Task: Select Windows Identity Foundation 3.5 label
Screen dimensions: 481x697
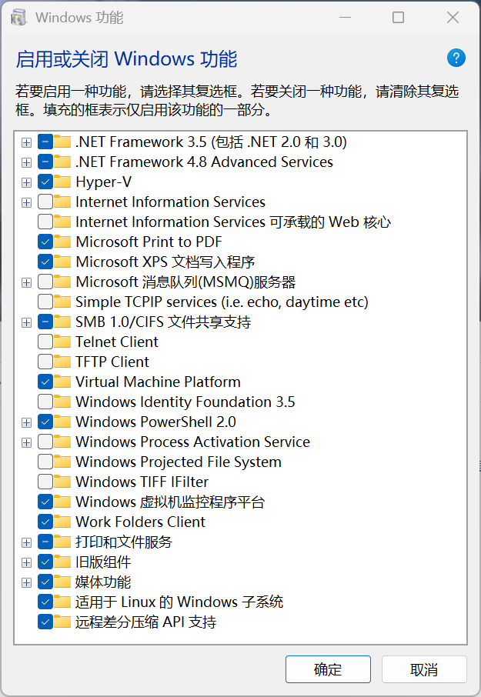Action: pyautogui.click(x=185, y=402)
